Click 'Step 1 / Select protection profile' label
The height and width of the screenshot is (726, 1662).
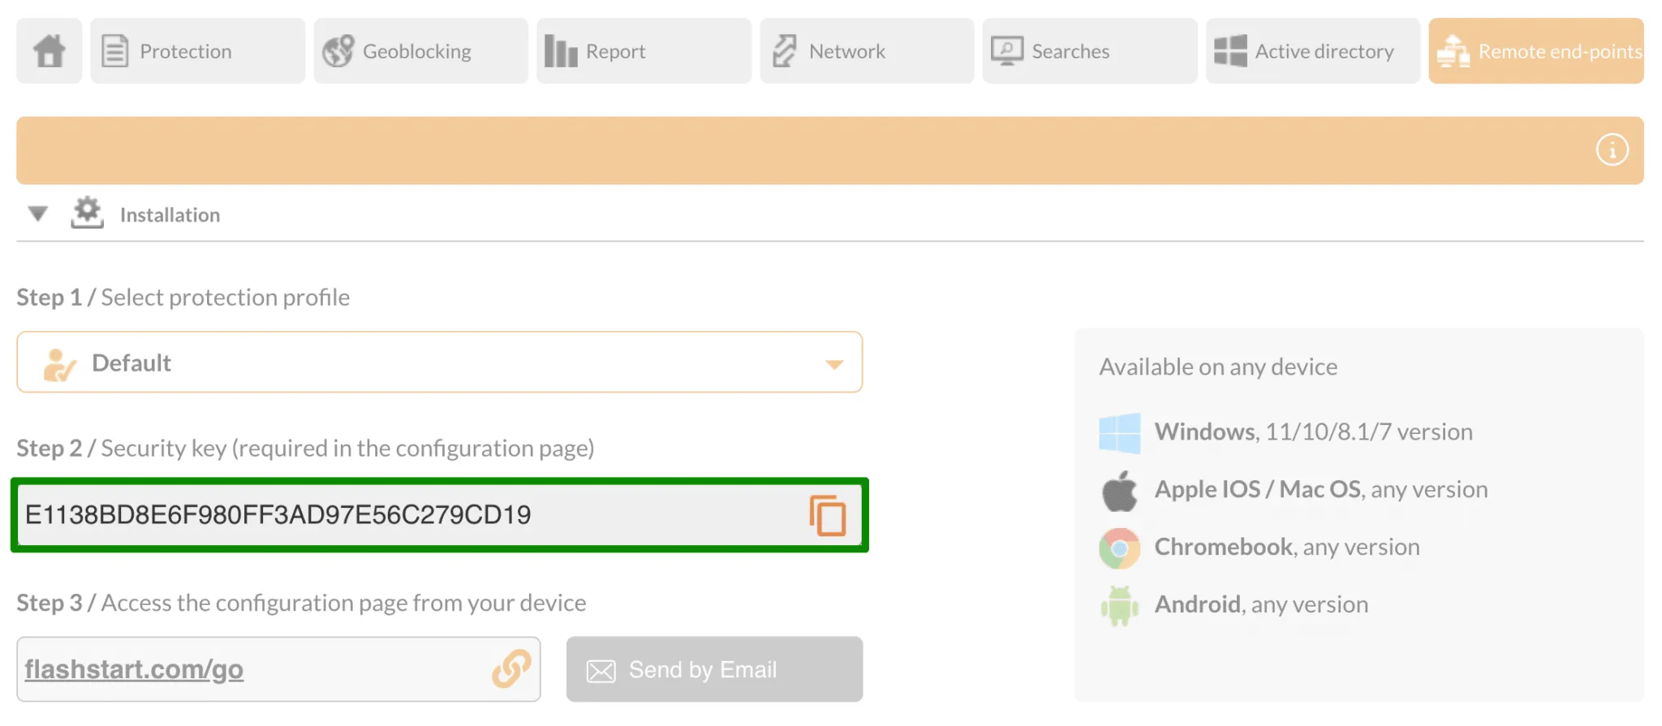point(183,298)
